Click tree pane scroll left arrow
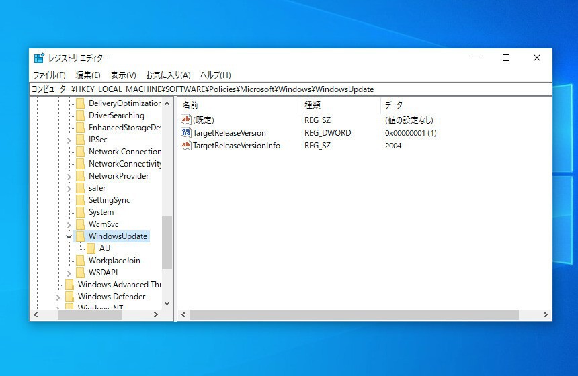Viewport: 578px width, 376px height. pyautogui.click(x=36, y=314)
